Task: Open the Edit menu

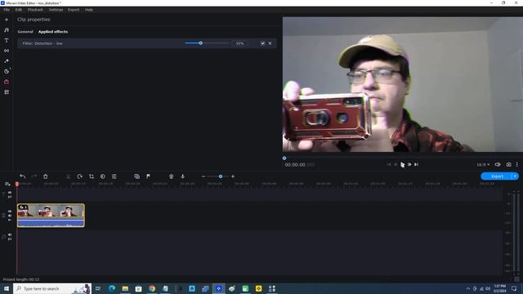Action: coord(18,10)
